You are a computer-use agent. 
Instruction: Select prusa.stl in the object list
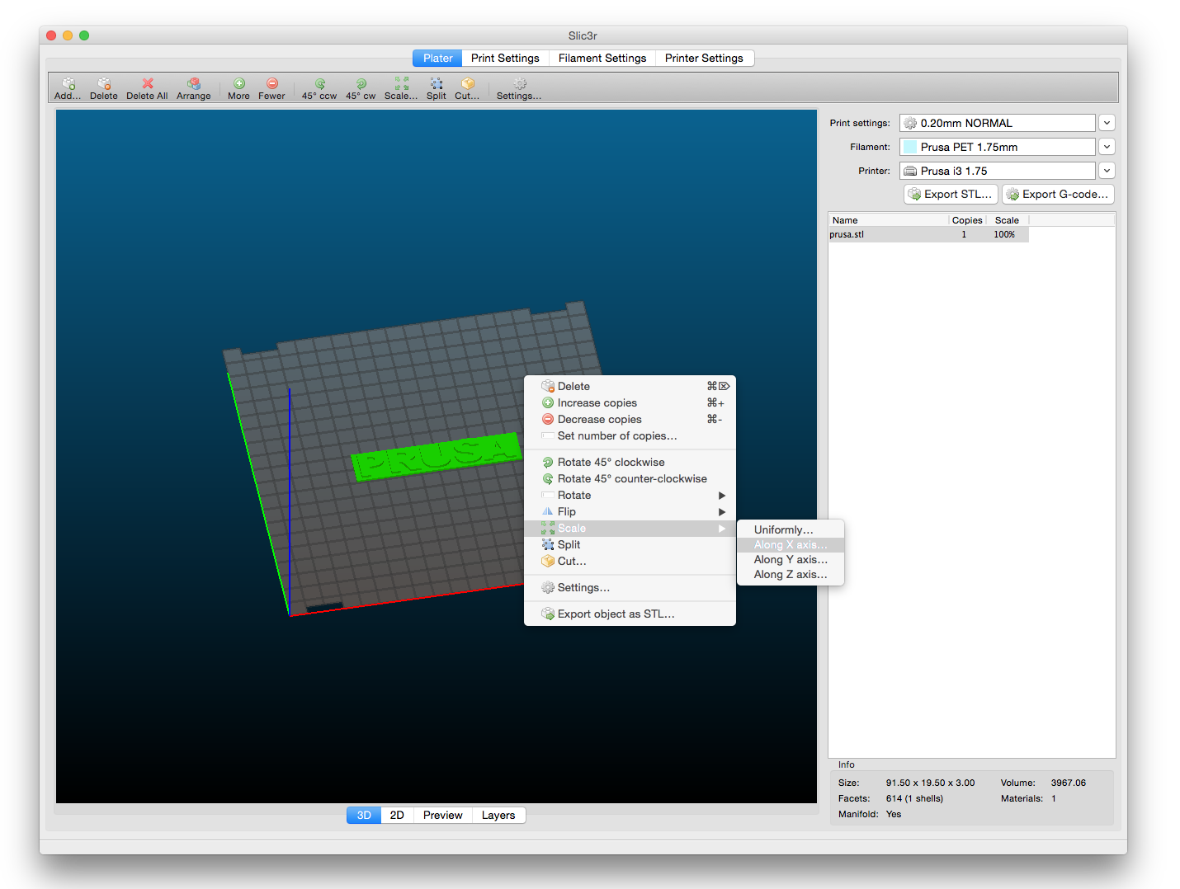point(847,234)
